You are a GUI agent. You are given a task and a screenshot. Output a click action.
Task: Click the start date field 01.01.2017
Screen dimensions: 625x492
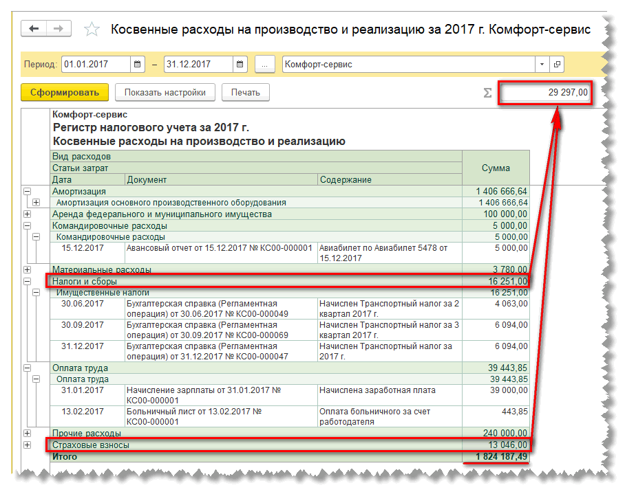click(95, 65)
